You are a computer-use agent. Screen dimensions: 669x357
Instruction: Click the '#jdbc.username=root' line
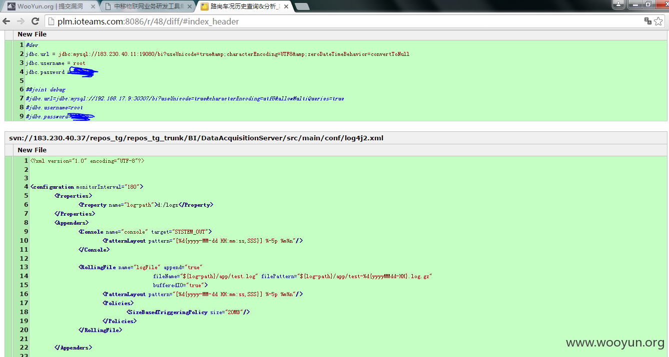pyautogui.click(x=54, y=108)
